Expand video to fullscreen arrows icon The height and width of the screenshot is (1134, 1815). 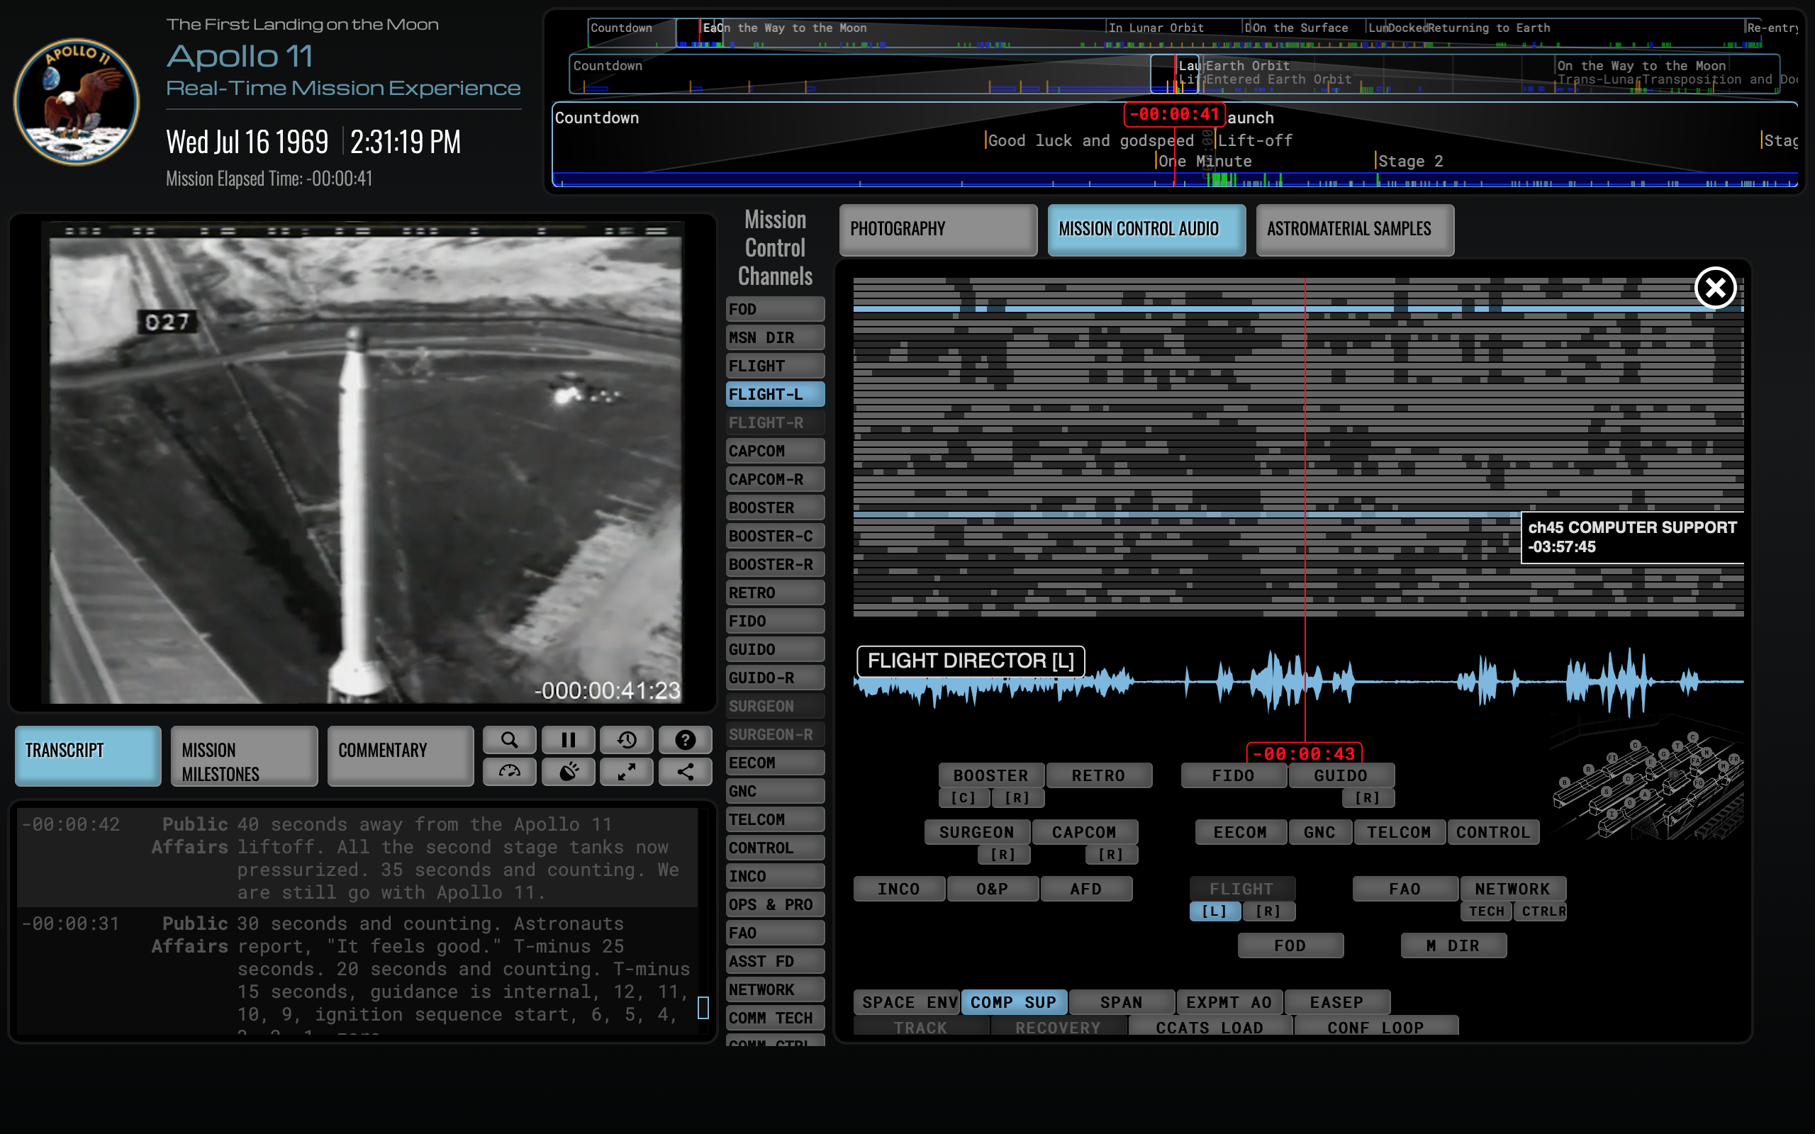click(626, 771)
